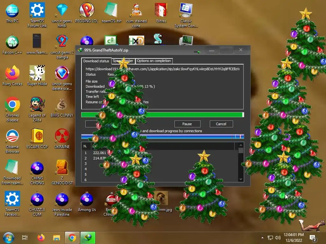Minimize the download dialog window

point(212,50)
